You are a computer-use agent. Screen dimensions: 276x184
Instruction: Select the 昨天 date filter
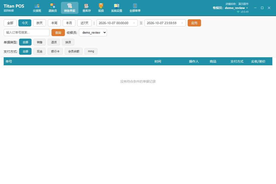(x=40, y=23)
